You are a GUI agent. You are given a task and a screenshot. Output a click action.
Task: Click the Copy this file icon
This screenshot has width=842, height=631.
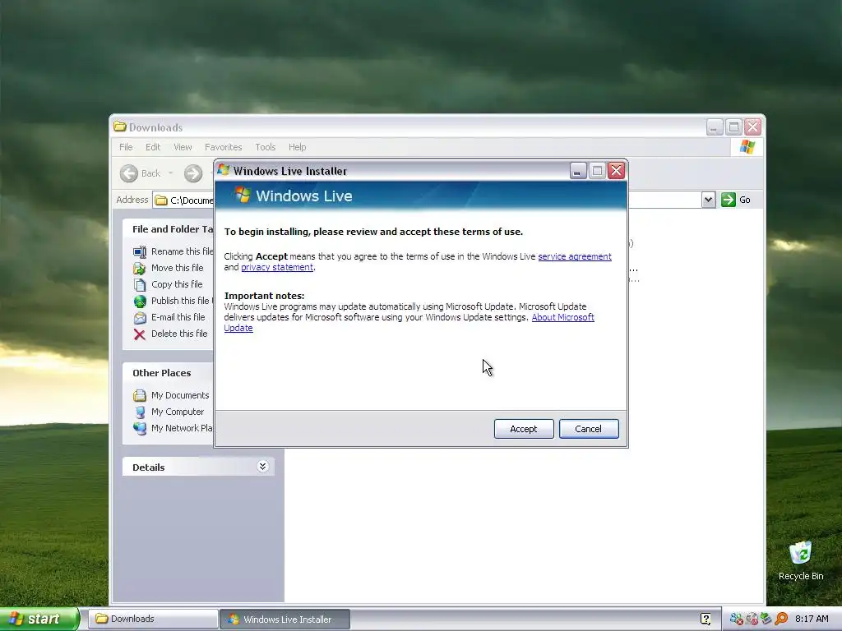click(x=140, y=285)
